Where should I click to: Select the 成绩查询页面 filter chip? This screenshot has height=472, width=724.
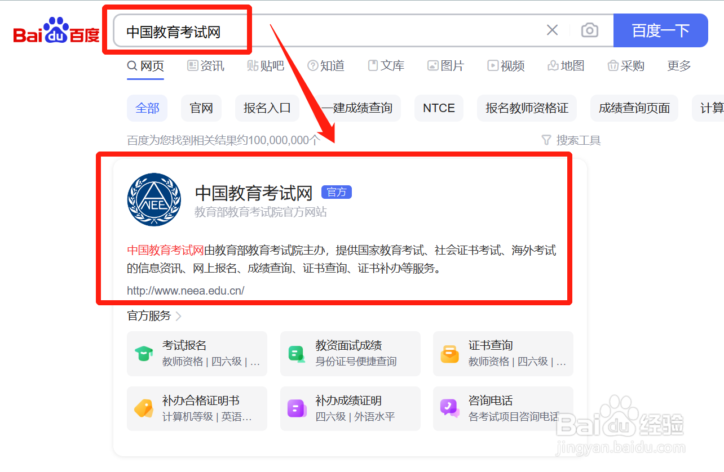point(634,108)
